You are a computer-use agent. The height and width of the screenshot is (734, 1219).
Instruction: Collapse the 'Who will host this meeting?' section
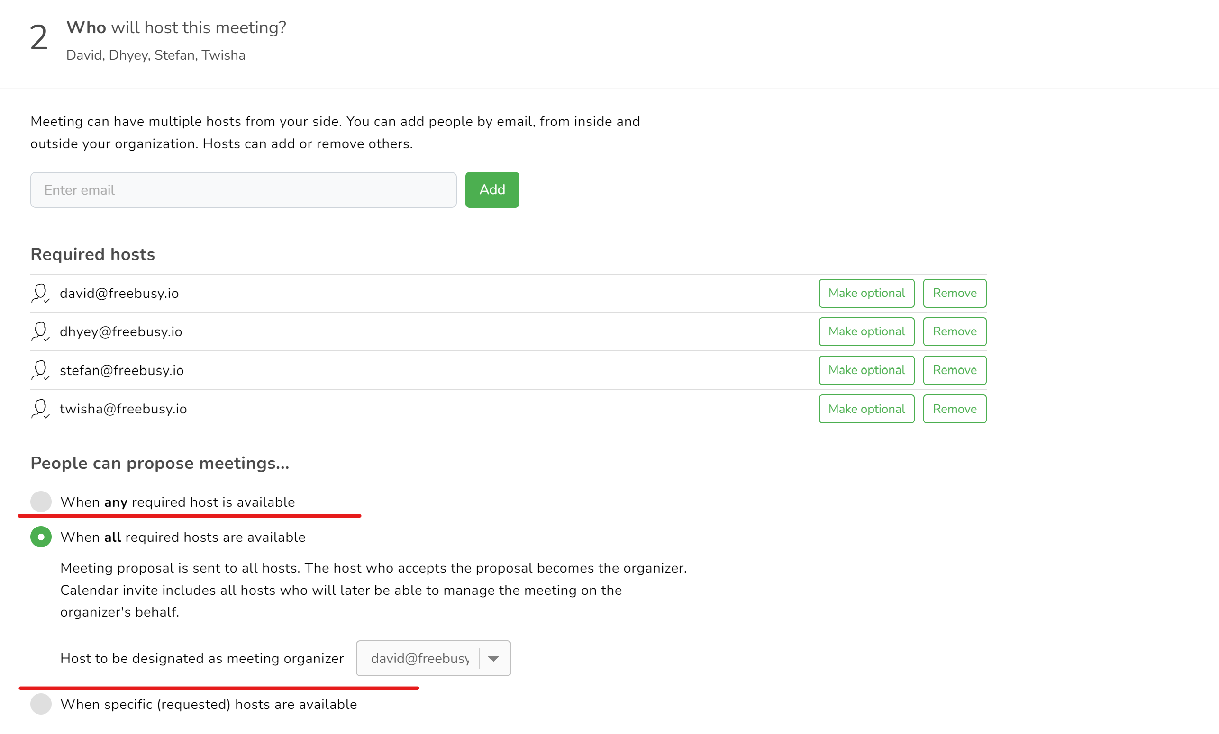point(176,27)
